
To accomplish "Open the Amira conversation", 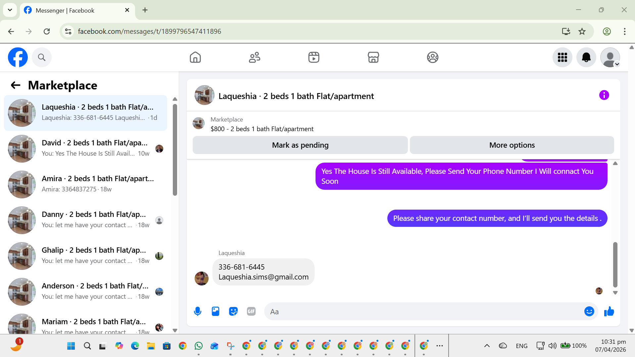I will [x=85, y=184].
